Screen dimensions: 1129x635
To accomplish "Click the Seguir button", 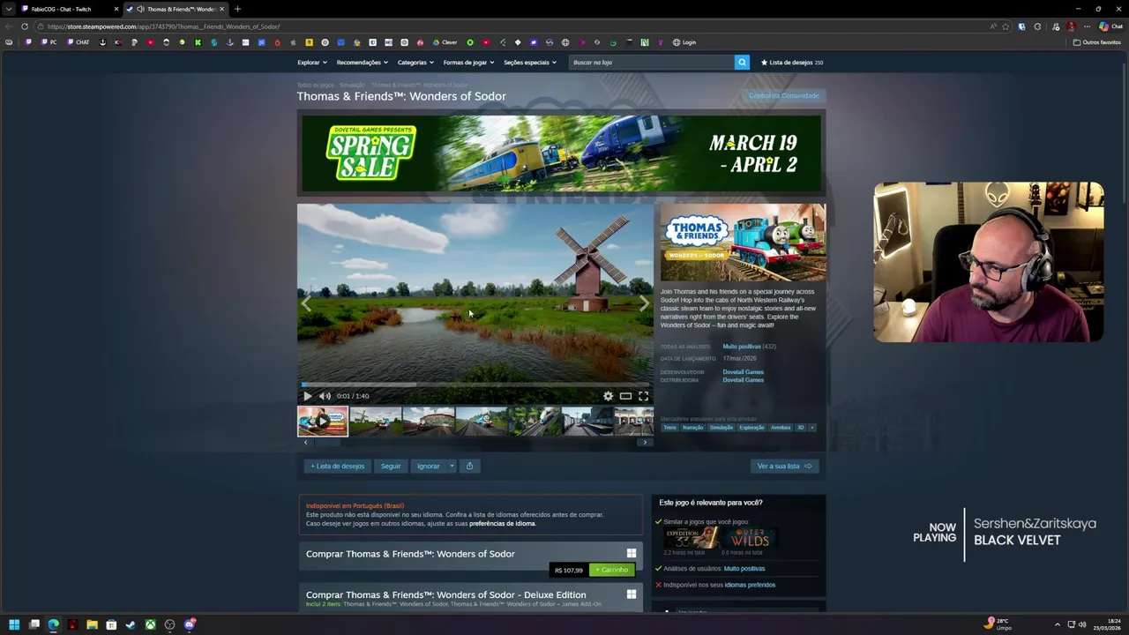I will [x=391, y=466].
